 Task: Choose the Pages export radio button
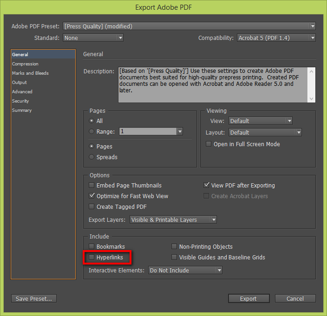pyautogui.click(x=92, y=147)
